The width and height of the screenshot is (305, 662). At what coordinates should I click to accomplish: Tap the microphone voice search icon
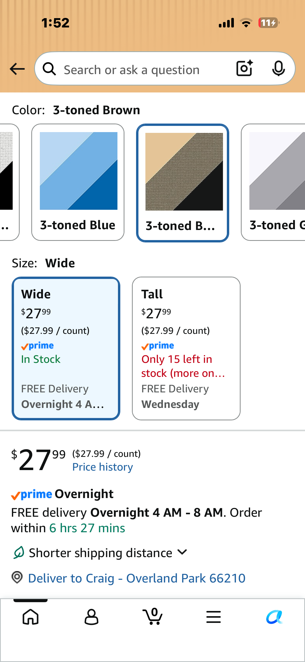coord(279,69)
